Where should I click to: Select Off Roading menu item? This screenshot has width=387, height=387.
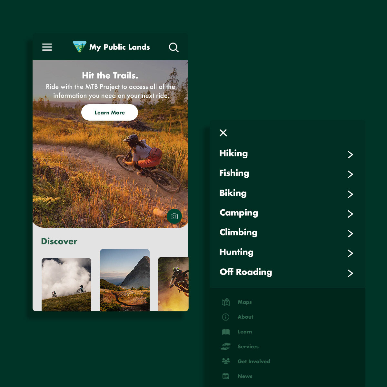coord(246,272)
